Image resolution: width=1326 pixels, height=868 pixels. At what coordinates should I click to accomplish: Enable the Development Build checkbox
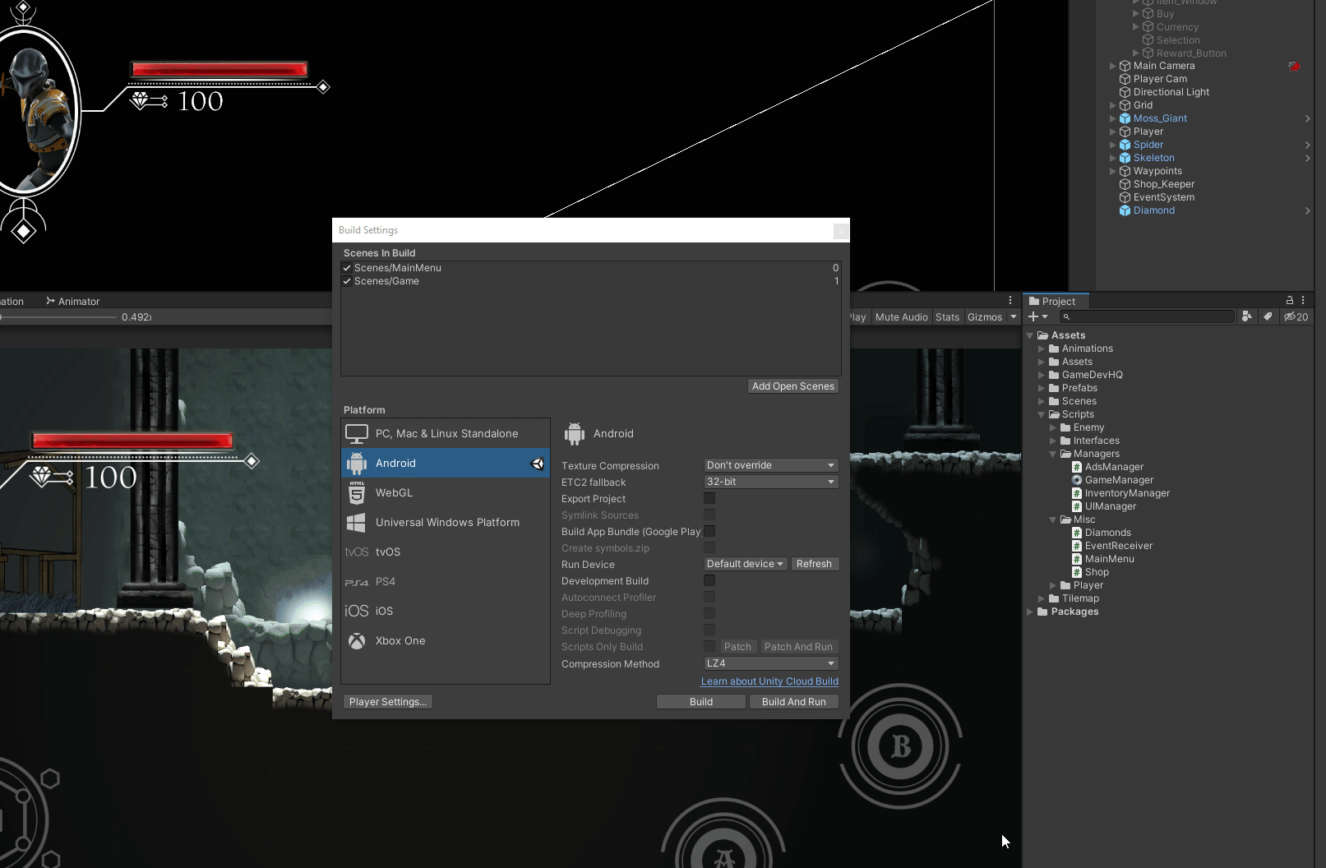(x=709, y=580)
